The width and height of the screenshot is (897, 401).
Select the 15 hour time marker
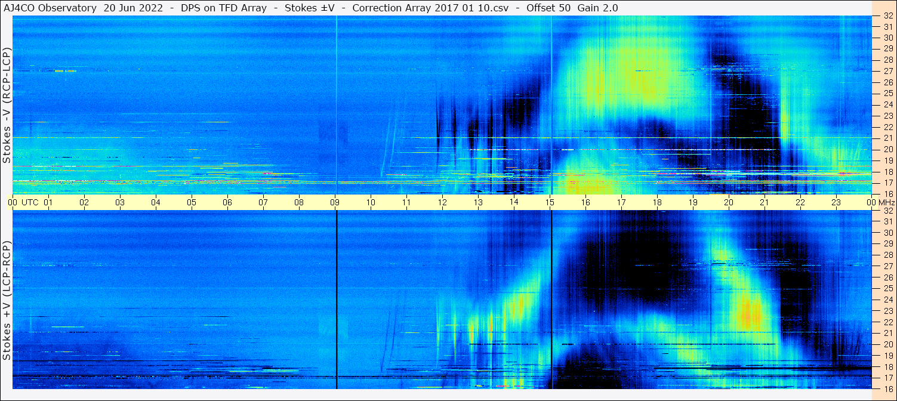[x=550, y=202]
